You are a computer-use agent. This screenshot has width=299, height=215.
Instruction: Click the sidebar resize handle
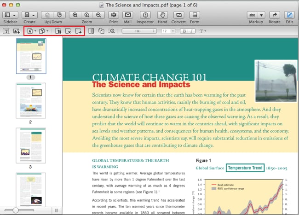57,210
